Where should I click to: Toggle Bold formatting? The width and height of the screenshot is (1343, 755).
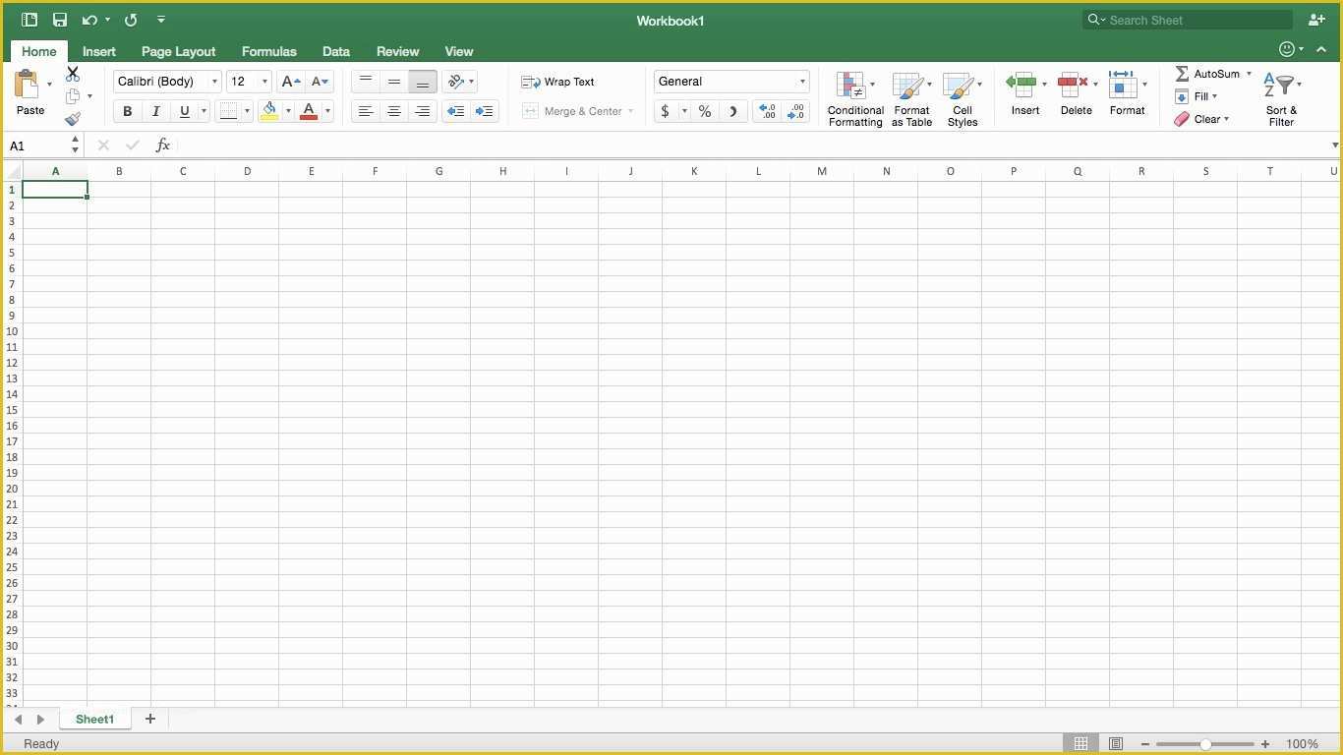pos(127,111)
